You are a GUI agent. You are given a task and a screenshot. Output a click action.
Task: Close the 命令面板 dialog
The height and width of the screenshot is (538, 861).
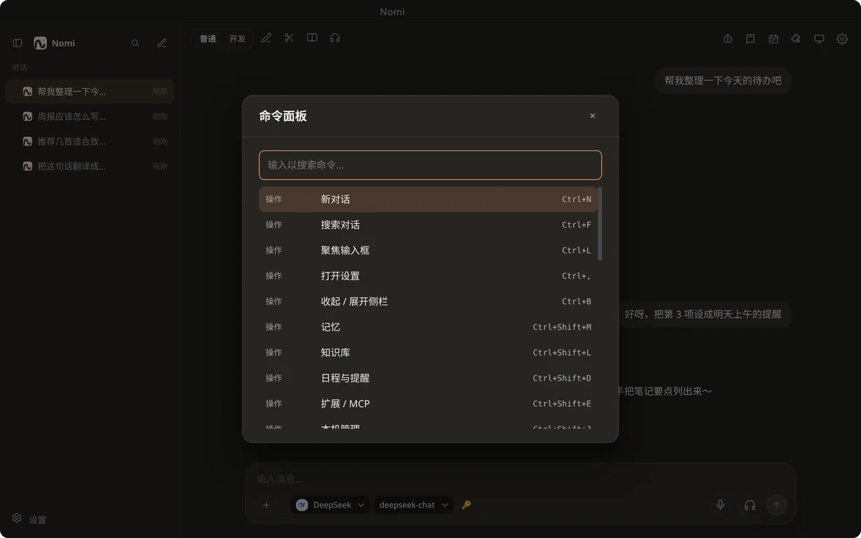click(593, 116)
